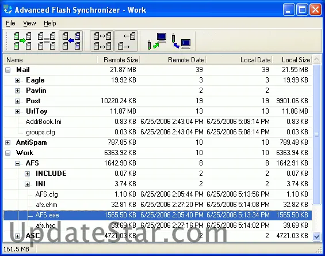Sort by the Name column header
This screenshot has height=256, width=325.
click(50, 60)
